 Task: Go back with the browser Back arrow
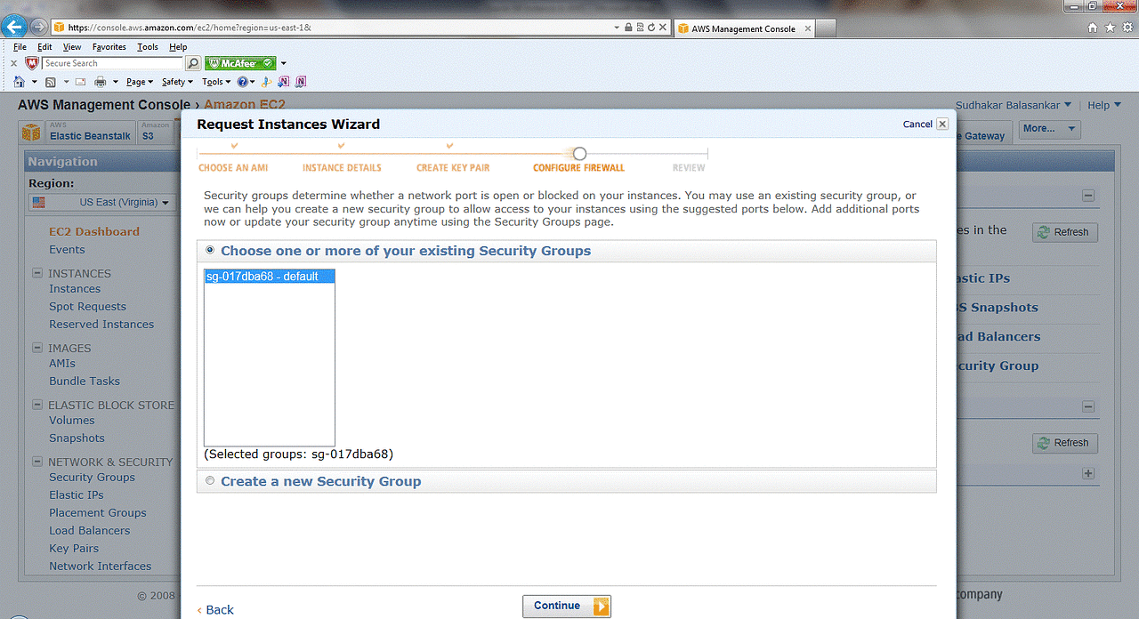tap(12, 27)
